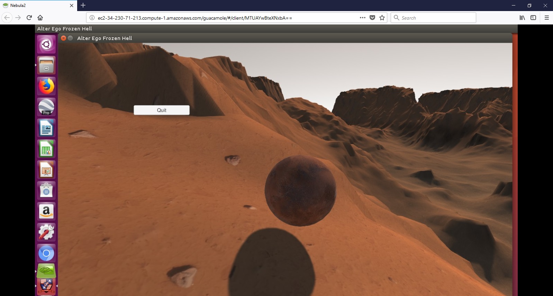The height and width of the screenshot is (296, 553).
Task: Open the Firefox Library panel
Action: pyautogui.click(x=522, y=18)
